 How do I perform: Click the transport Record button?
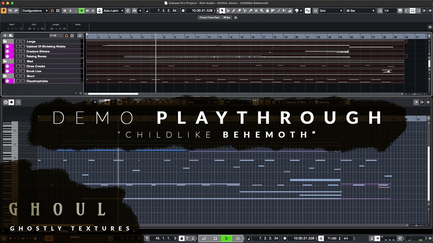click(x=238, y=238)
